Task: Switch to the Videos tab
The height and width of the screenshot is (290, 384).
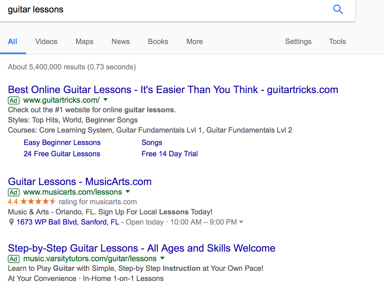Action: (x=46, y=41)
